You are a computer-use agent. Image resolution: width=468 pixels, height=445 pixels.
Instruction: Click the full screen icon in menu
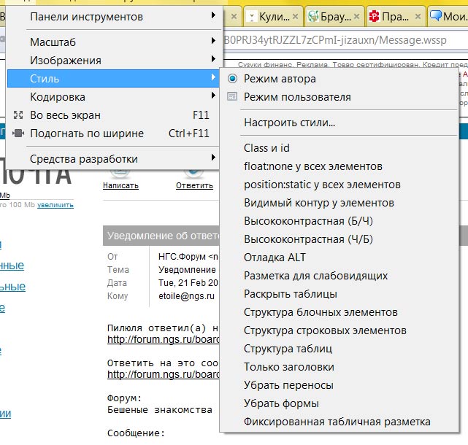click(19, 115)
